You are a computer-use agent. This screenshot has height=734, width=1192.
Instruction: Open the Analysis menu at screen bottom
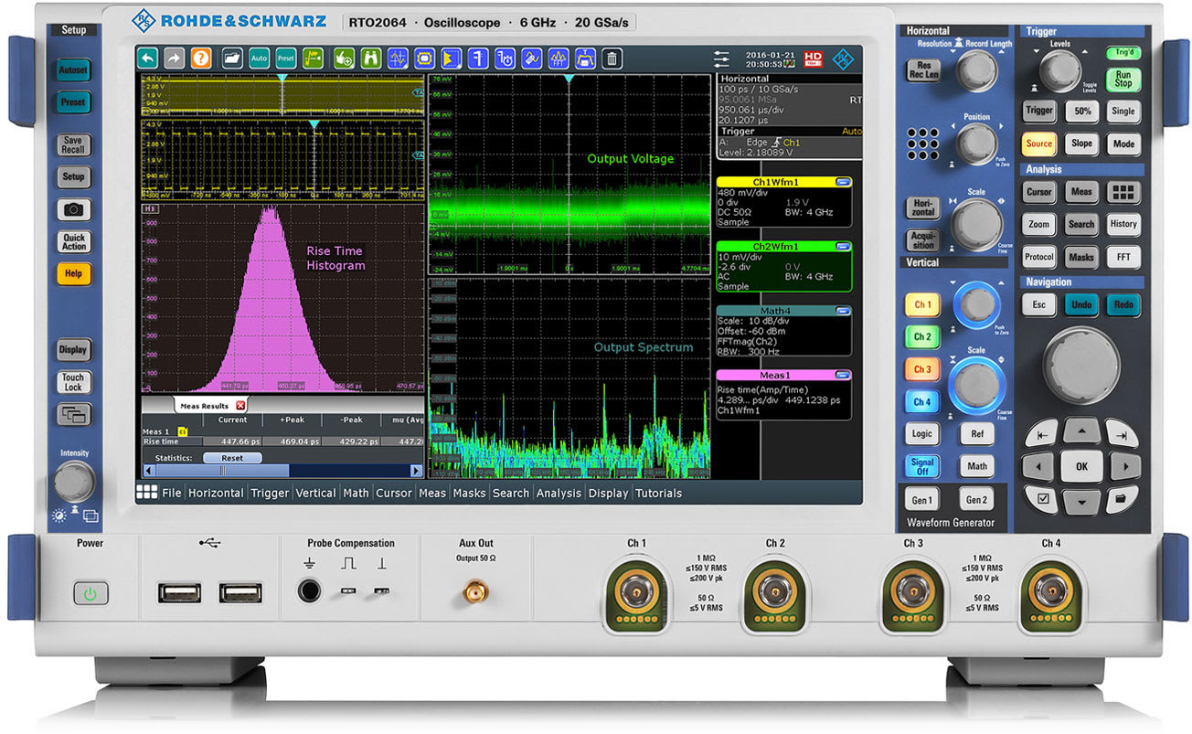[559, 493]
